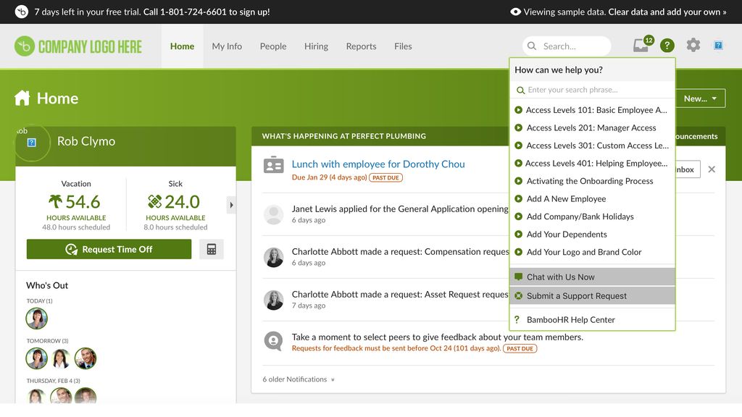
Task: Click the search magnifier in the top bar
Action: pos(532,45)
